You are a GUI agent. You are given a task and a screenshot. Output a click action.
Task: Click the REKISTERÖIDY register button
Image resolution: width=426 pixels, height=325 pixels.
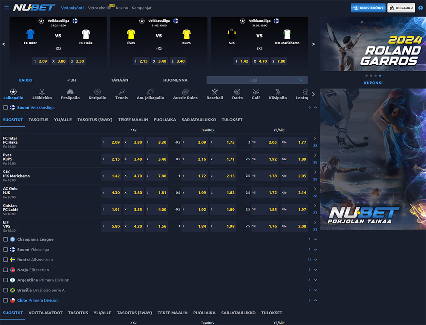[368, 8]
